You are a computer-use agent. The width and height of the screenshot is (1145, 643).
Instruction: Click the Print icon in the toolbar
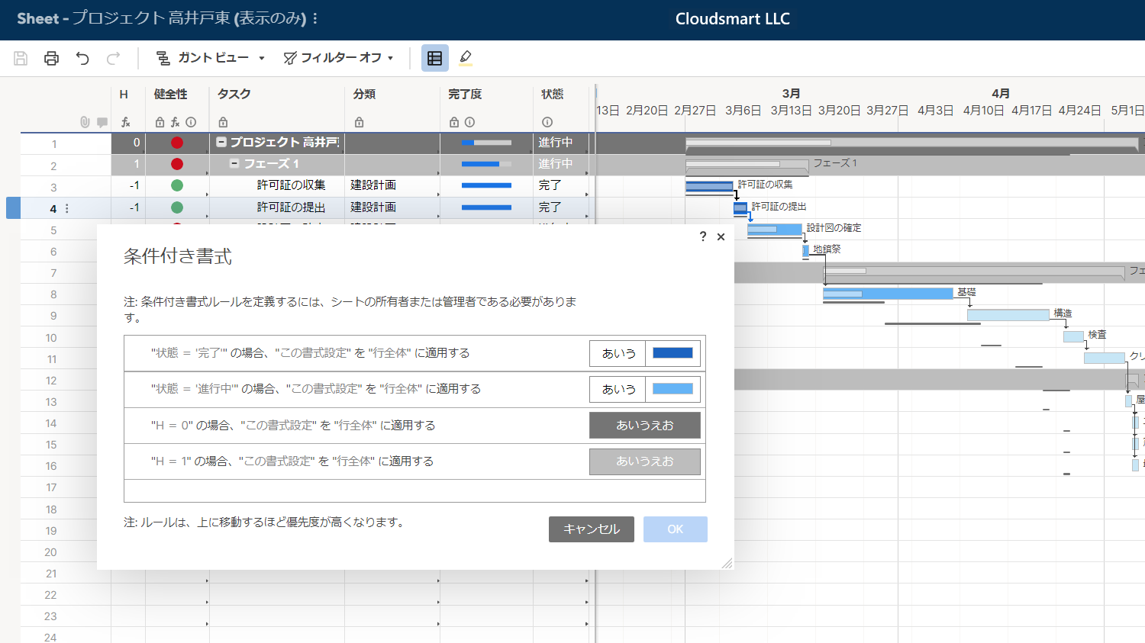pyautogui.click(x=51, y=57)
